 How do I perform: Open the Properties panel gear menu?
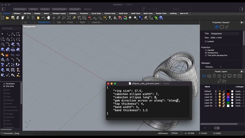[x=242, y=23]
